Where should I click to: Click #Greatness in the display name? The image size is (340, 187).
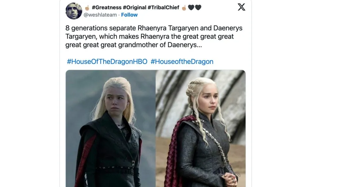[x=107, y=7]
